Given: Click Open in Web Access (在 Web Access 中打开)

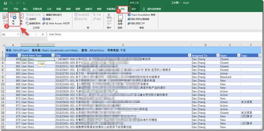Looking at the screenshot, I should click(56, 23).
